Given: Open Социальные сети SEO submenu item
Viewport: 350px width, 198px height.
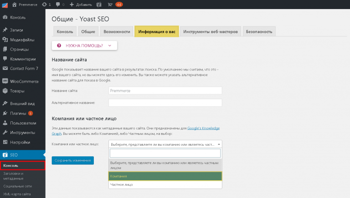Looking at the screenshot, I should (18, 186).
